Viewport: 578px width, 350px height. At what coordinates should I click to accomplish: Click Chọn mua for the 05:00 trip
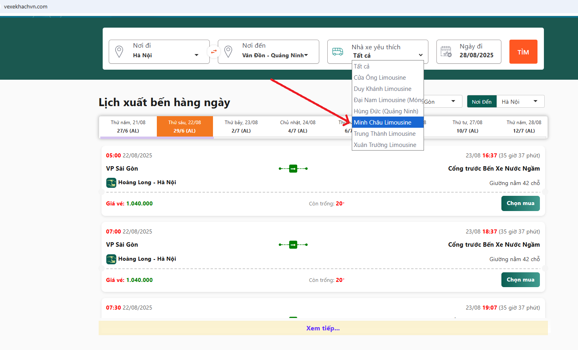click(x=521, y=203)
